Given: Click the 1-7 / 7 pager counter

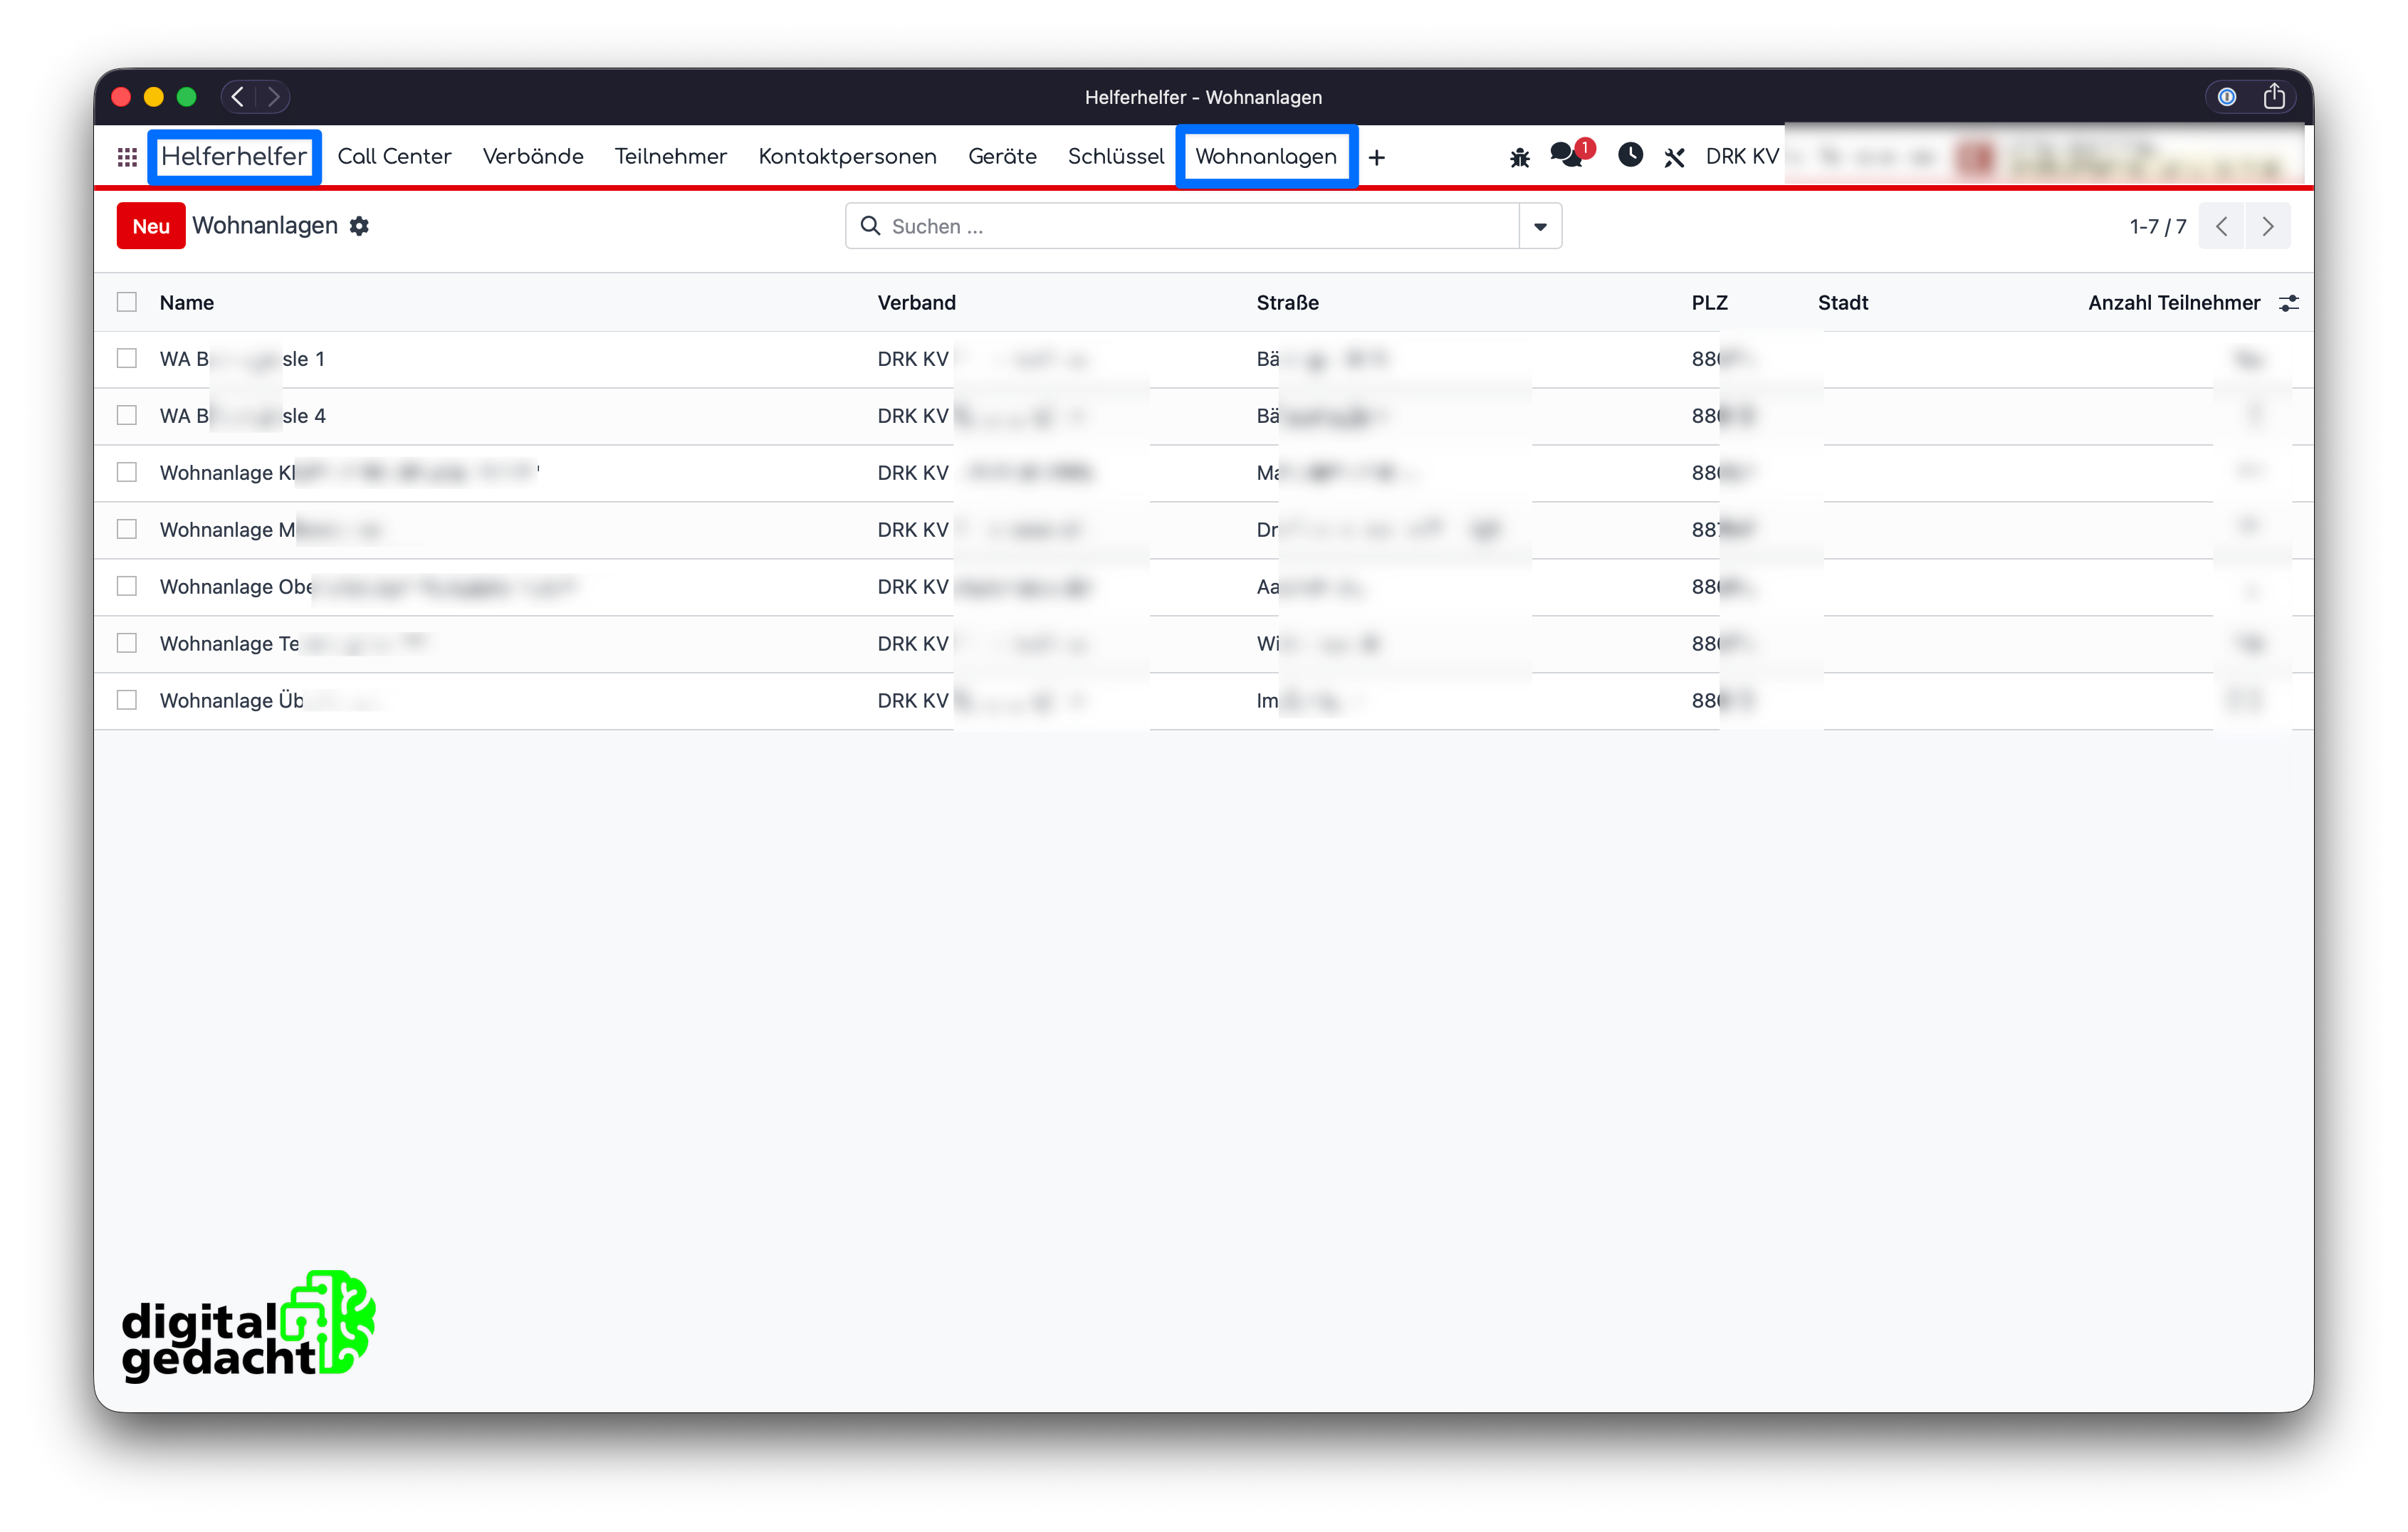Looking at the screenshot, I should coord(2158,226).
